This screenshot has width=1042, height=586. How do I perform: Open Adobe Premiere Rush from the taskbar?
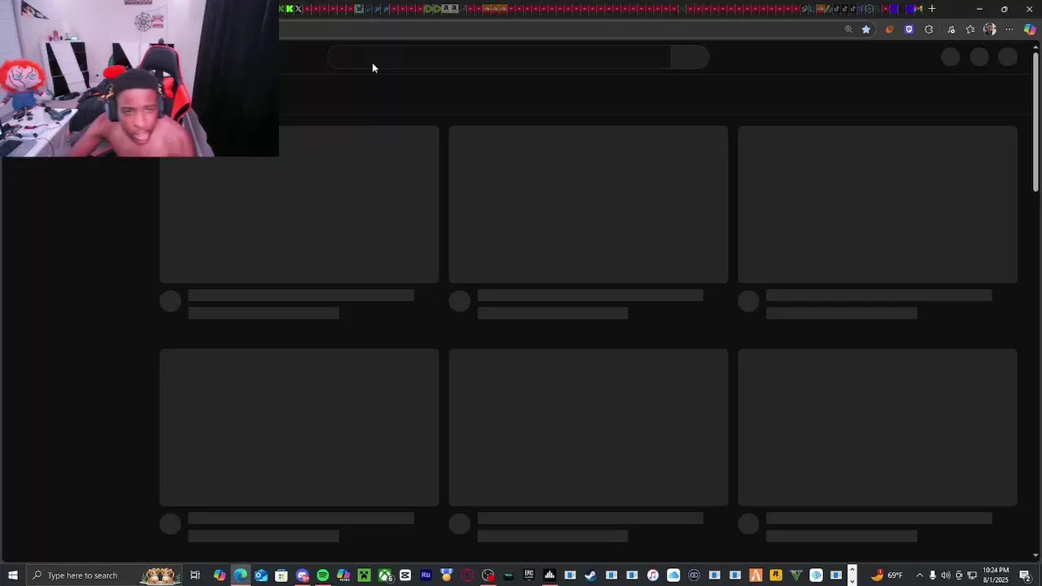pos(426,575)
